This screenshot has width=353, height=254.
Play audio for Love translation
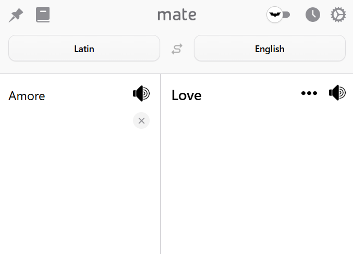coord(337,92)
